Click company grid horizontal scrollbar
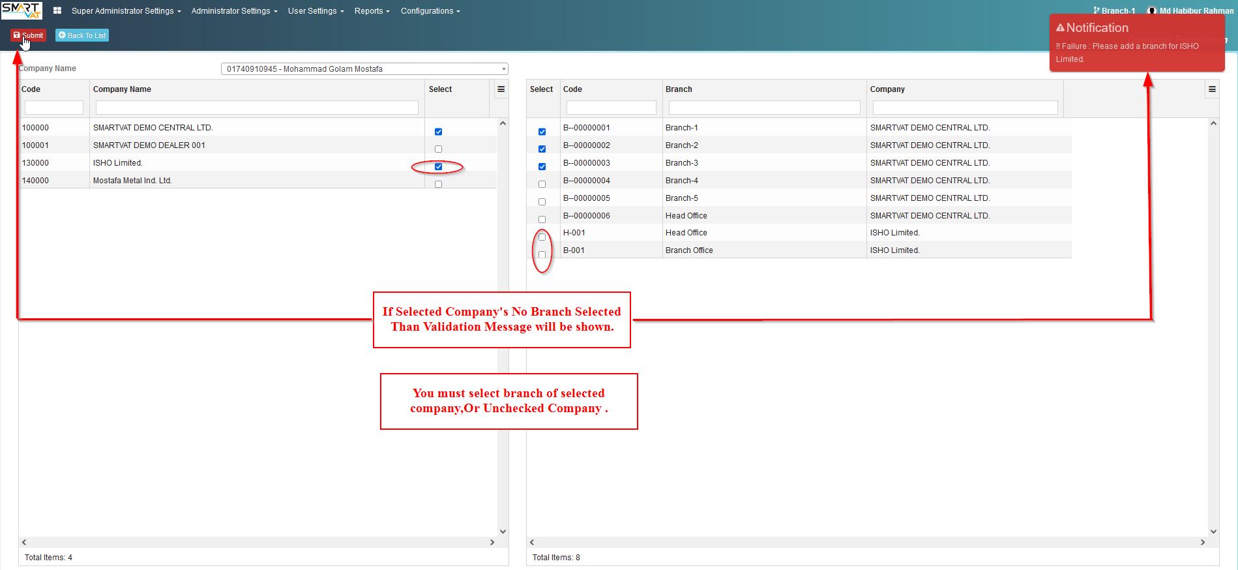This screenshot has height=570, width=1238. pos(258,542)
